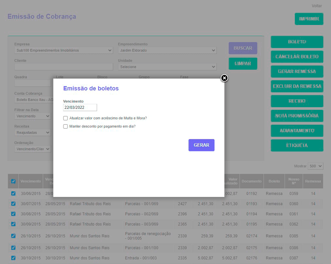Screen dimensions: 331x264
Task: Uncheck the row dated 30/07/2015
Action: pos(13,204)
